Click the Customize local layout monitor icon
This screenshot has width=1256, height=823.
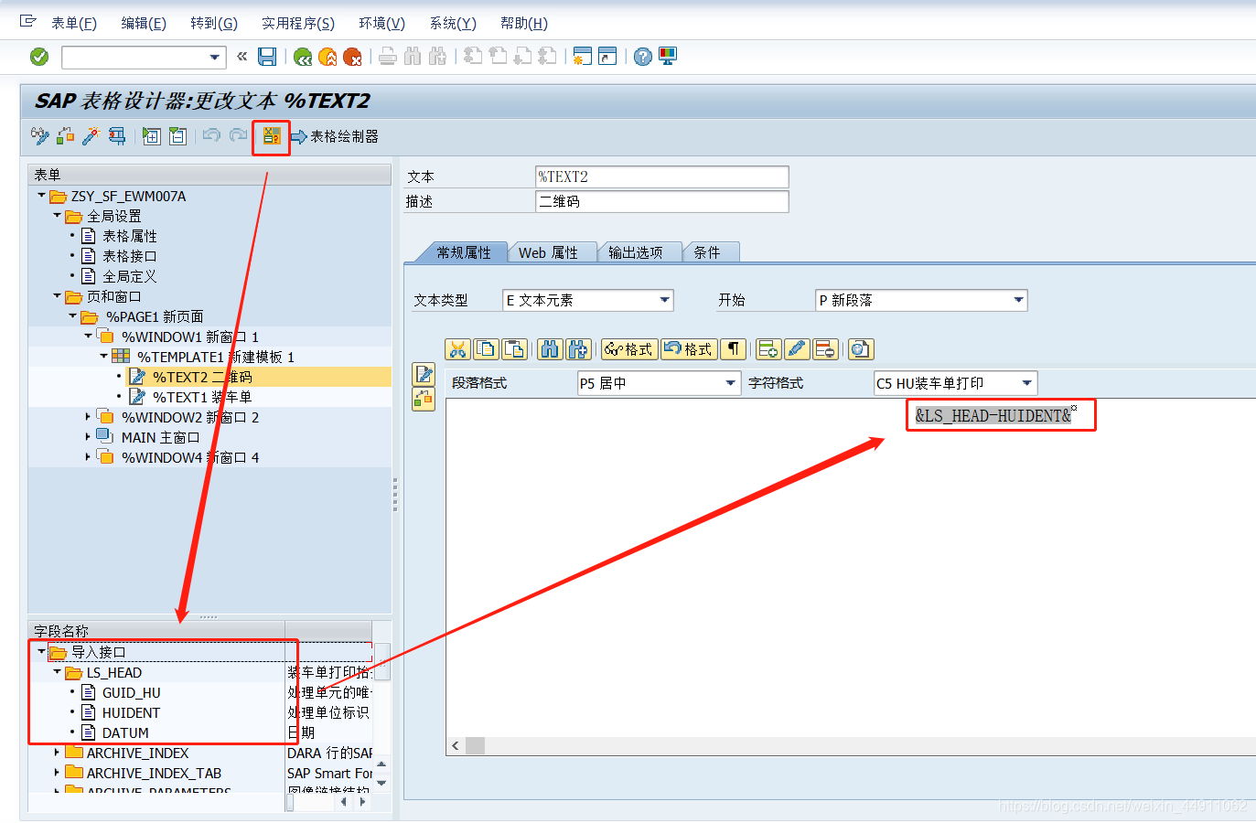668,57
